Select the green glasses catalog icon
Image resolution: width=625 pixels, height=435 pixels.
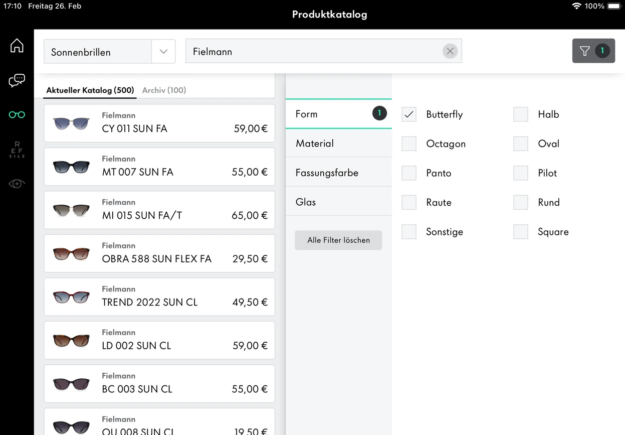[17, 115]
